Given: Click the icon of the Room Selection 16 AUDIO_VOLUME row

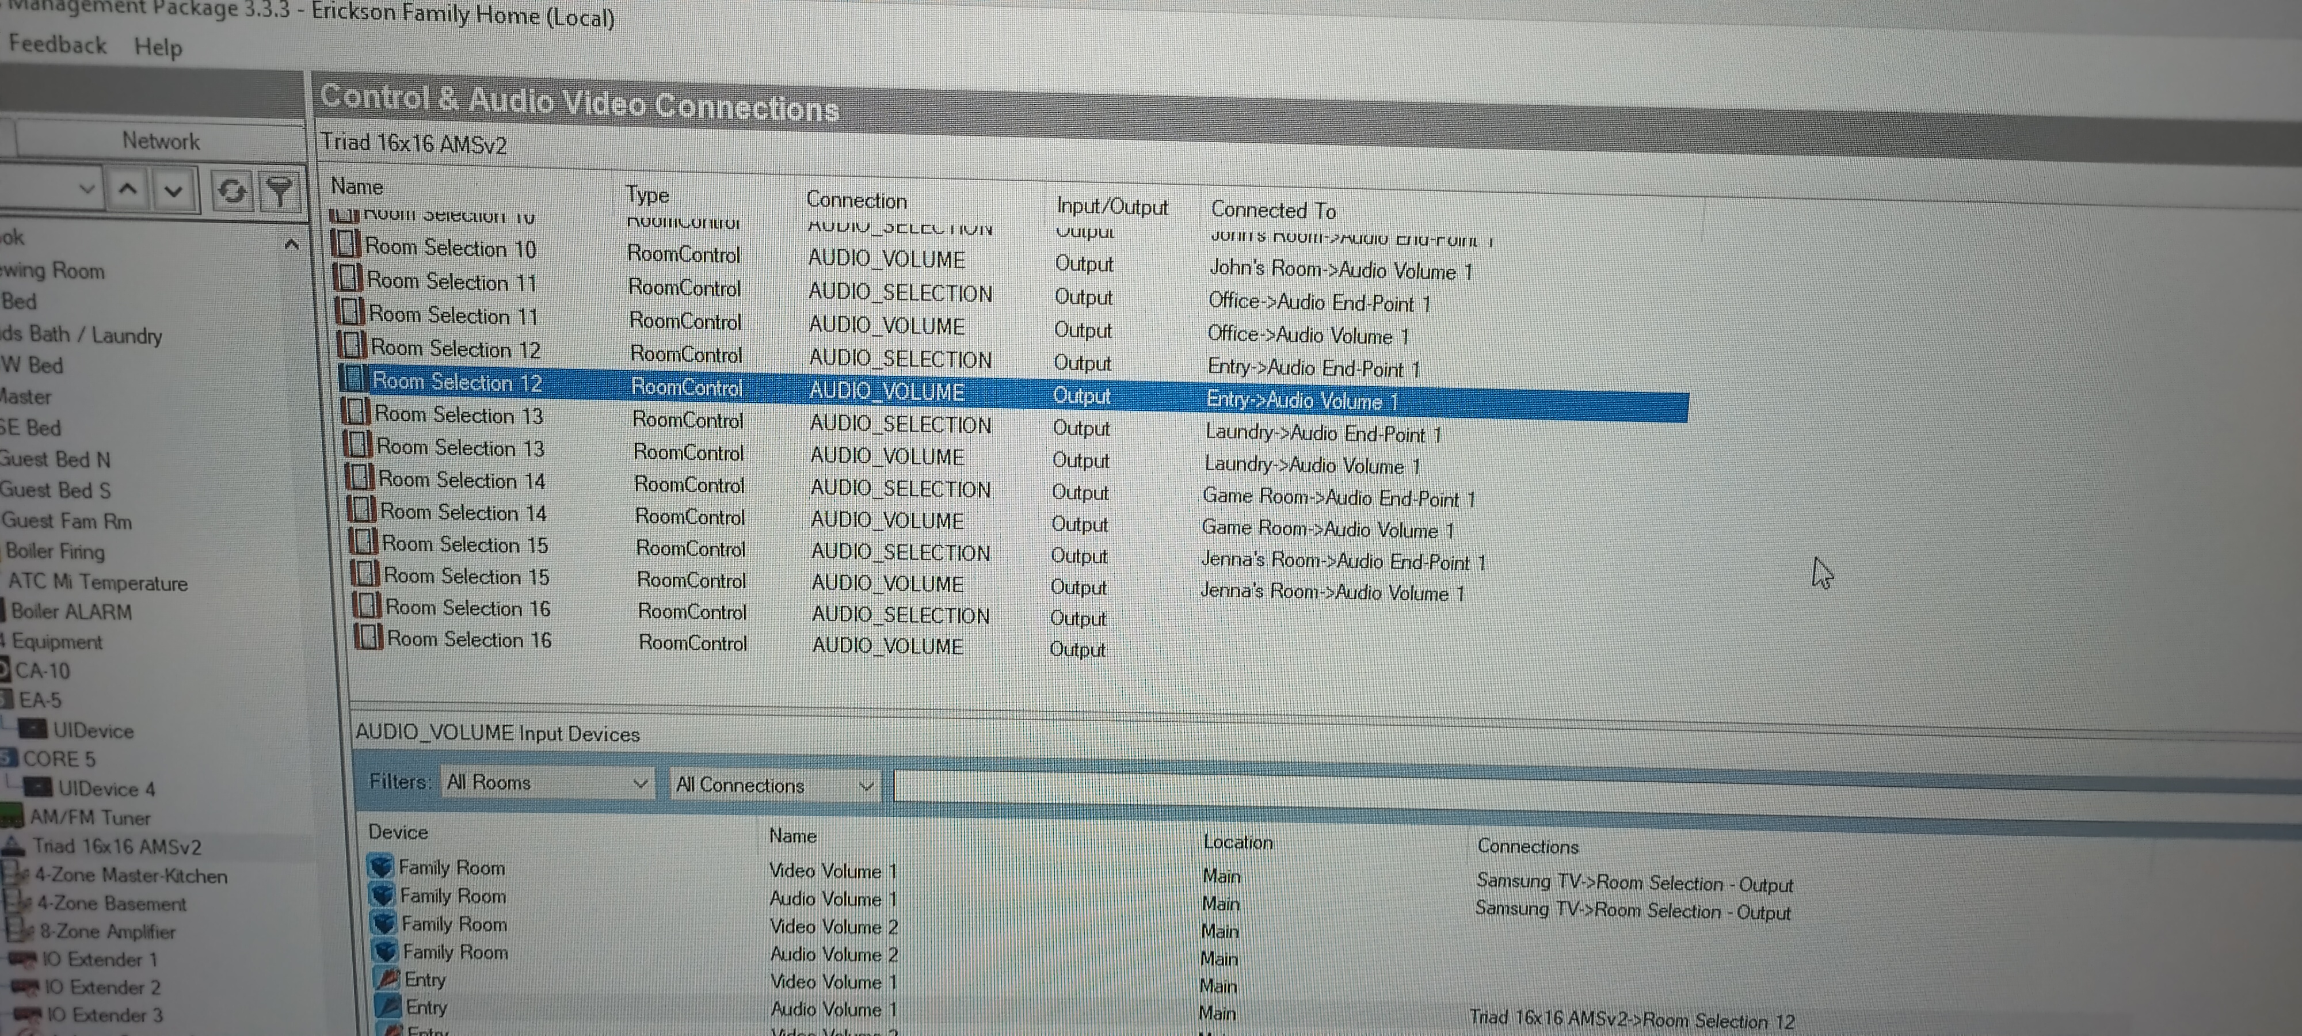Looking at the screenshot, I should click(x=367, y=637).
